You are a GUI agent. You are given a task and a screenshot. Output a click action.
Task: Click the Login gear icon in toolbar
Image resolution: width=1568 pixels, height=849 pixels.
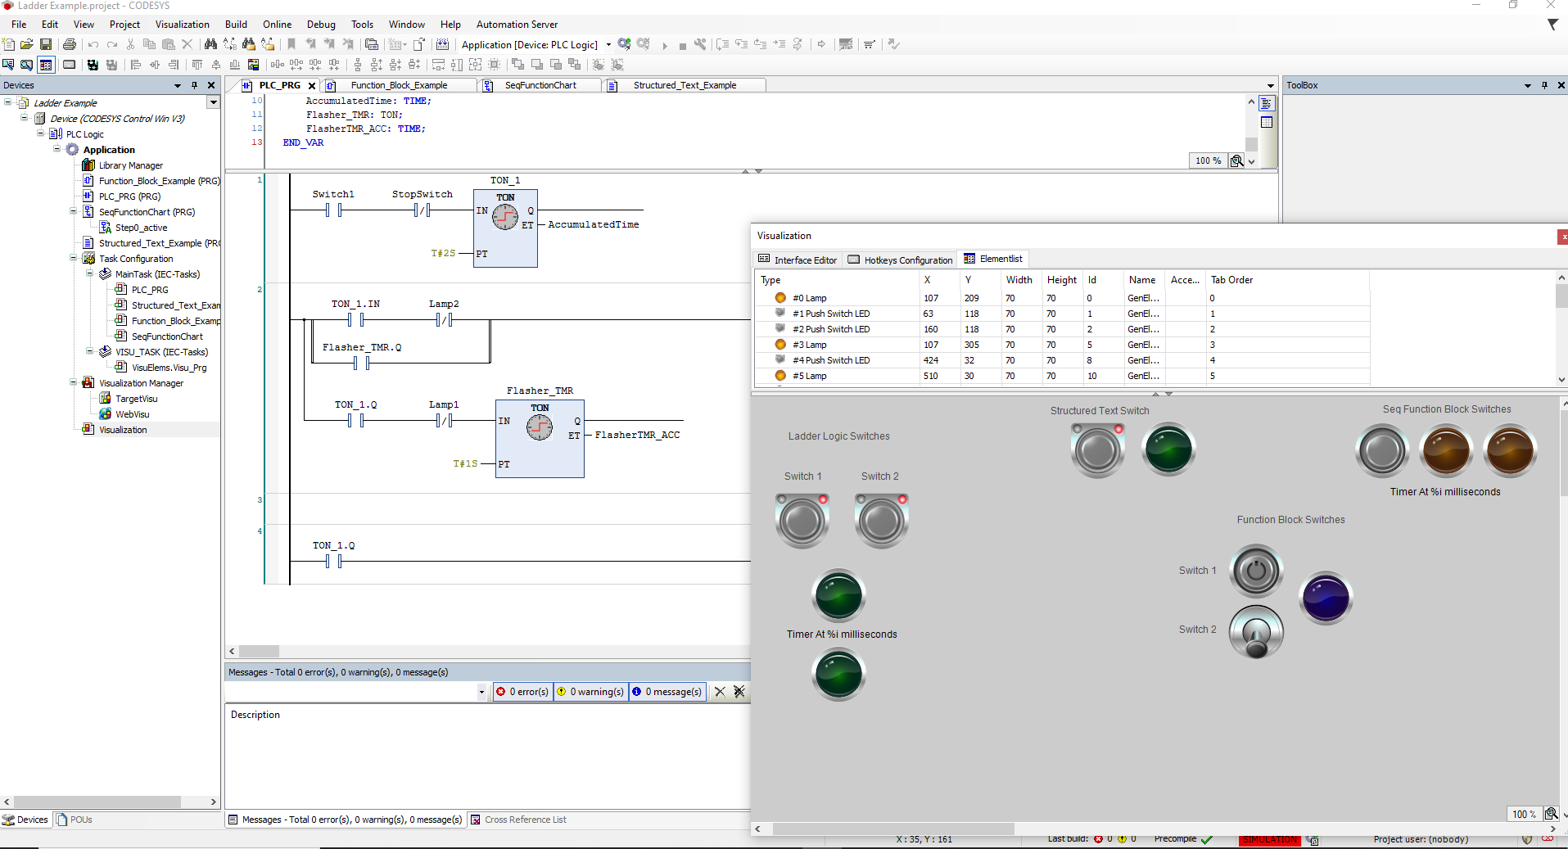click(x=625, y=44)
